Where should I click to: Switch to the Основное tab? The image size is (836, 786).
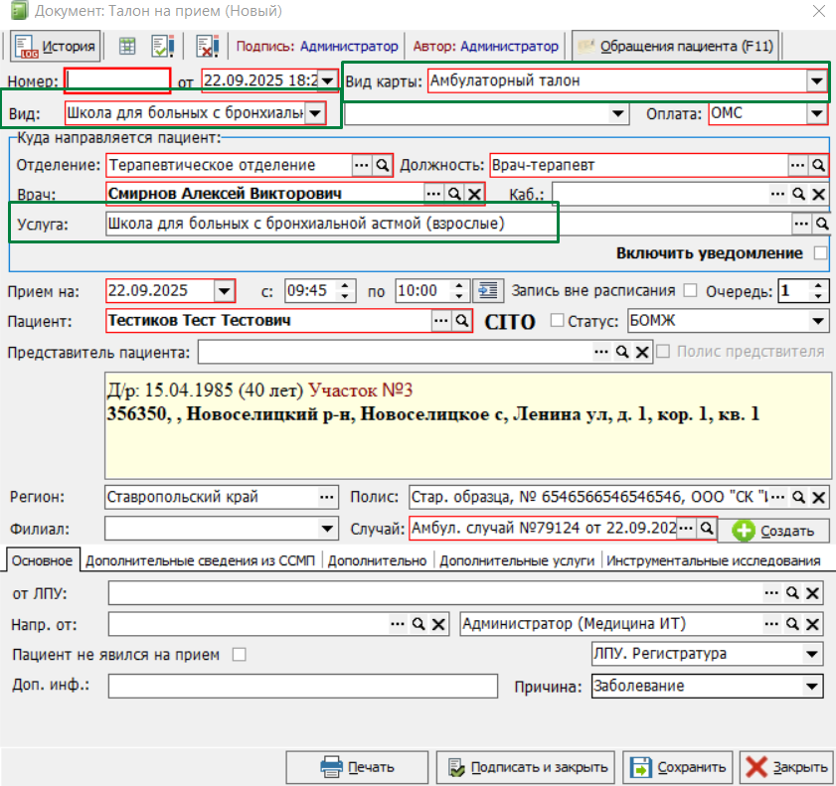[x=42, y=560]
